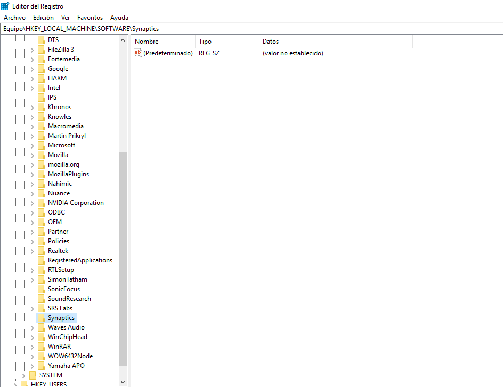Click the WinRAR key folder icon
Image resolution: width=503 pixels, height=387 pixels.
[41, 347]
